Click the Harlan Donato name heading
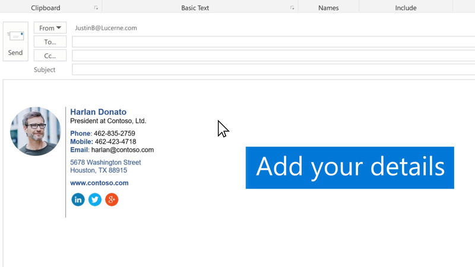Viewport: 475px width, 267px height. pyautogui.click(x=98, y=112)
